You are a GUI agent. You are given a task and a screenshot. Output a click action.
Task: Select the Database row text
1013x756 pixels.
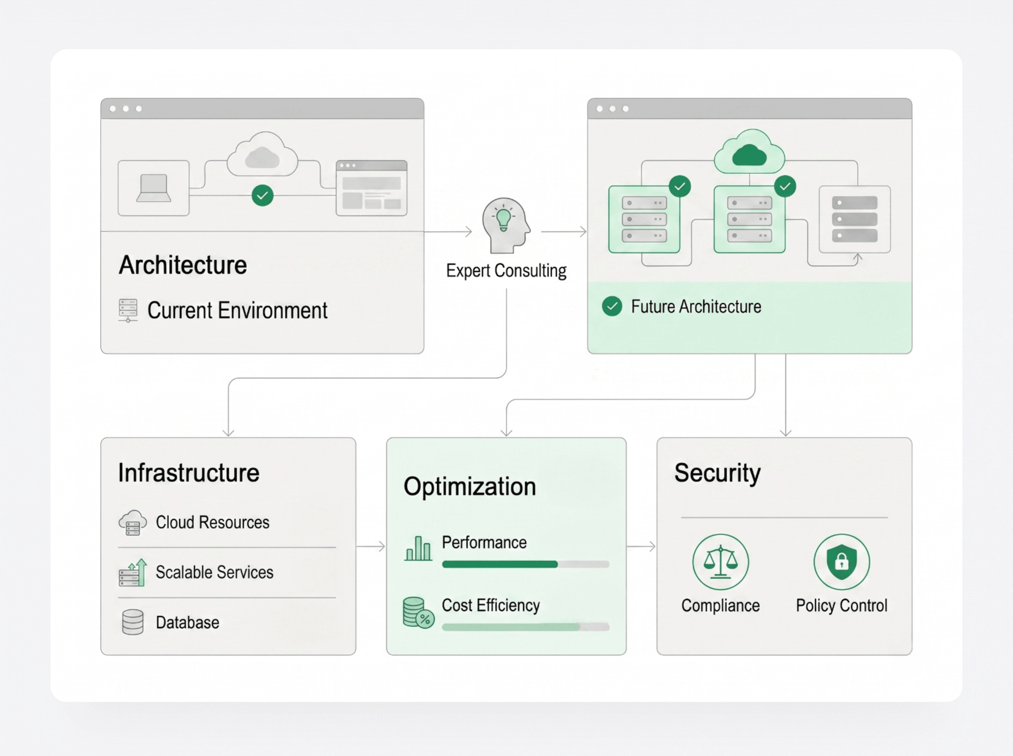[187, 623]
